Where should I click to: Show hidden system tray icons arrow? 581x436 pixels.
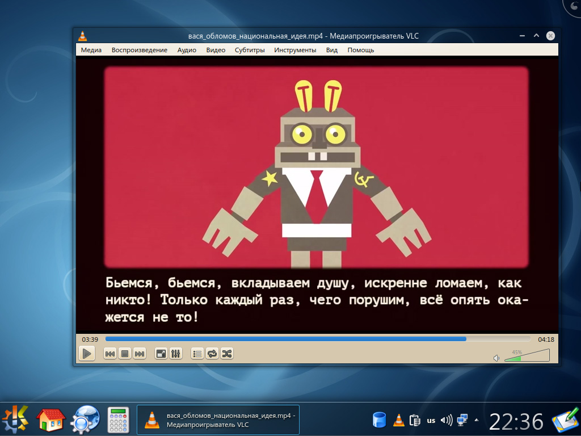pyautogui.click(x=477, y=420)
